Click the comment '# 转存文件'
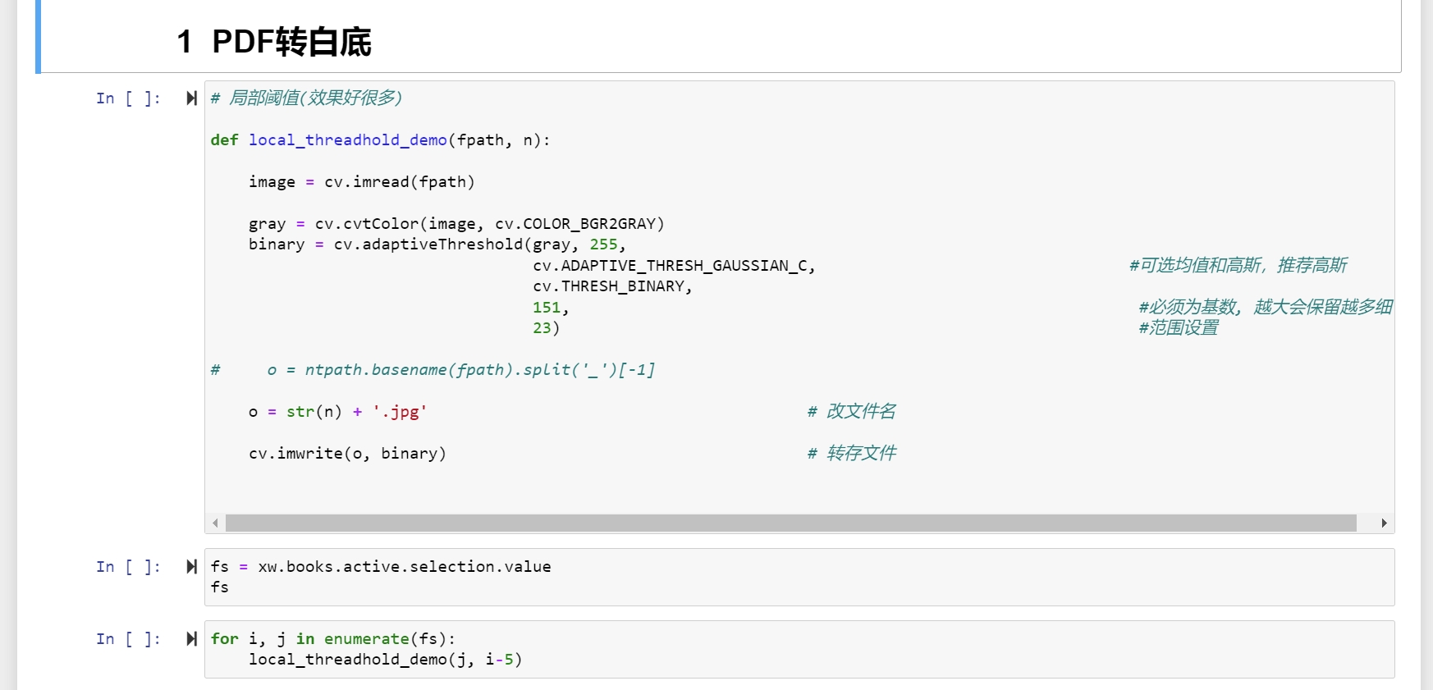Screen dimensions: 1433x690 pyautogui.click(x=851, y=454)
